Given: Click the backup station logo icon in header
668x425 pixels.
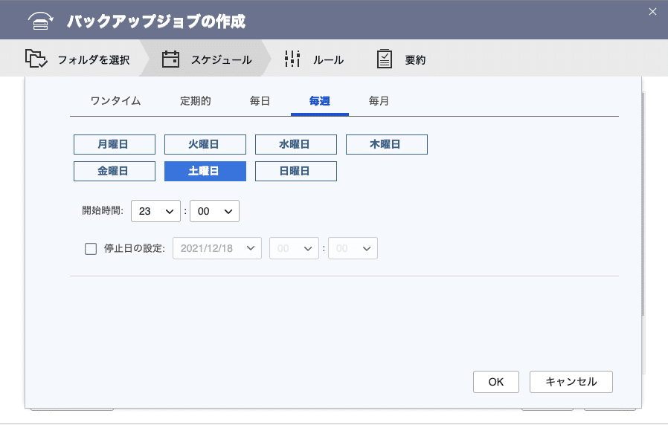Looking at the screenshot, I should [40, 21].
